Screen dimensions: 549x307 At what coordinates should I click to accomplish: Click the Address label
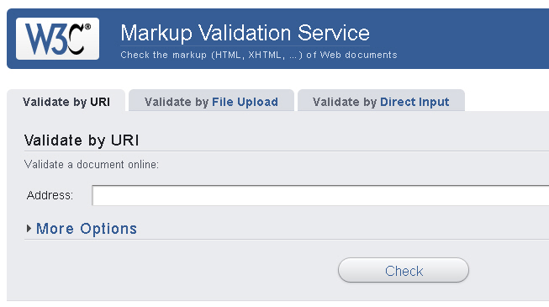pyautogui.click(x=50, y=195)
